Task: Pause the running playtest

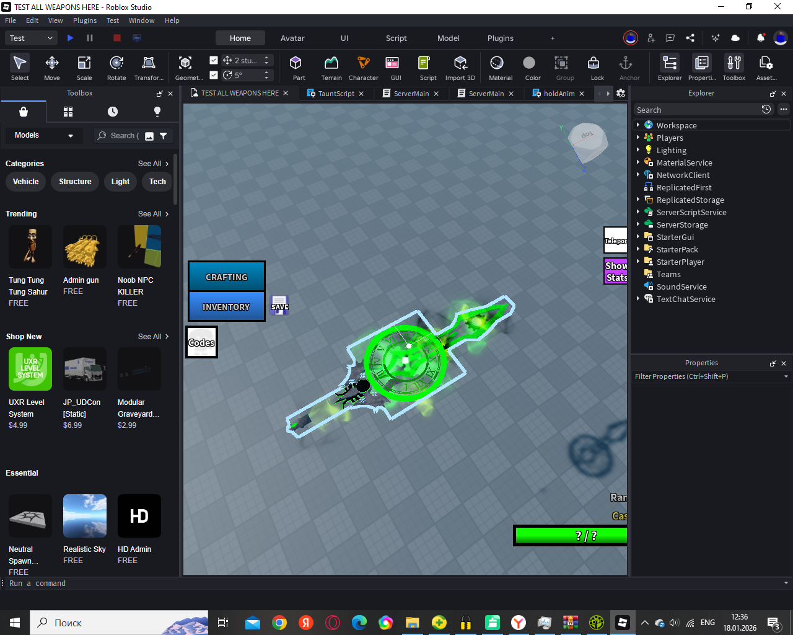Action: click(x=90, y=38)
